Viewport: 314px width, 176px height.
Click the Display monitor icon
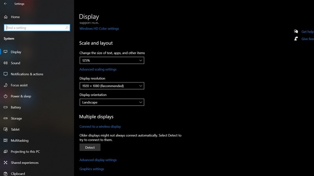5,52
